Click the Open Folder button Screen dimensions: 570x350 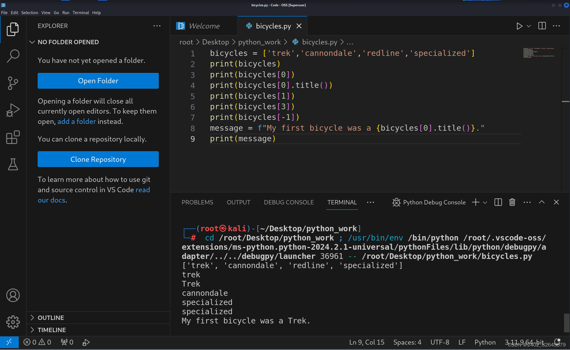[98, 81]
